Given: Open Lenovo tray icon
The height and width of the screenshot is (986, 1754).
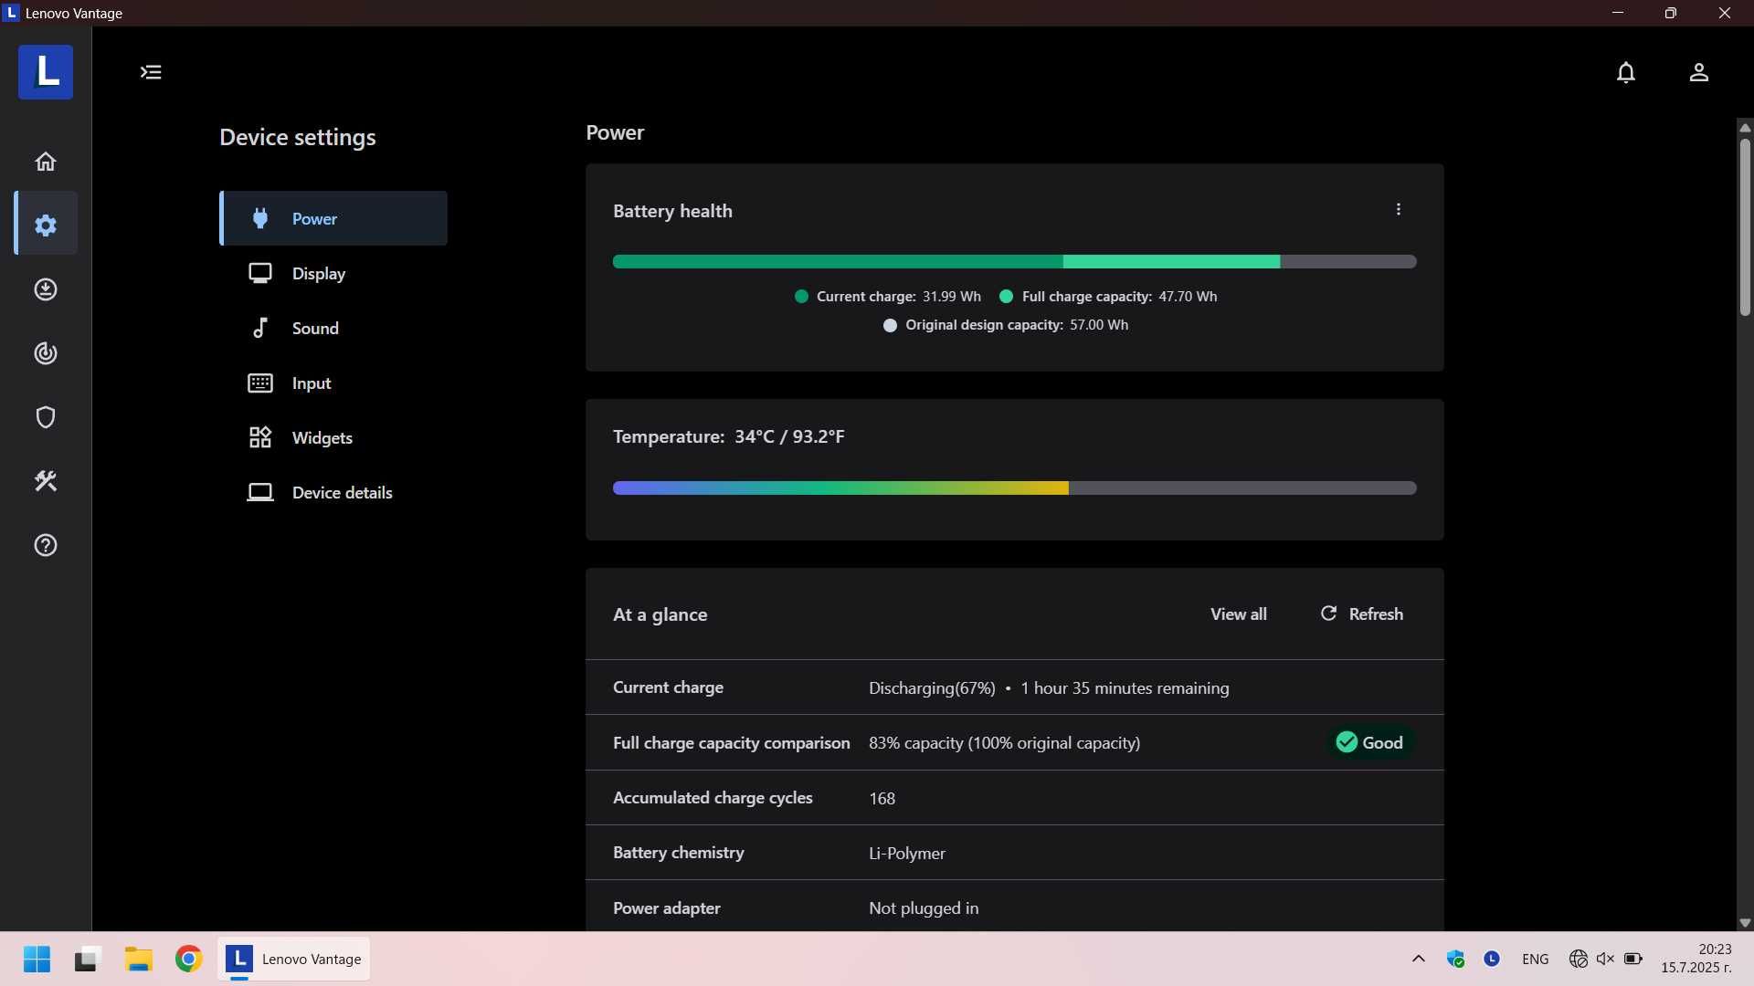Looking at the screenshot, I should click(x=1492, y=959).
